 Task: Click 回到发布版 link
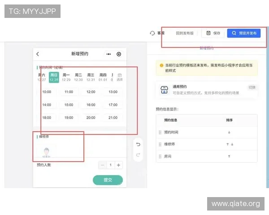(x=185, y=33)
